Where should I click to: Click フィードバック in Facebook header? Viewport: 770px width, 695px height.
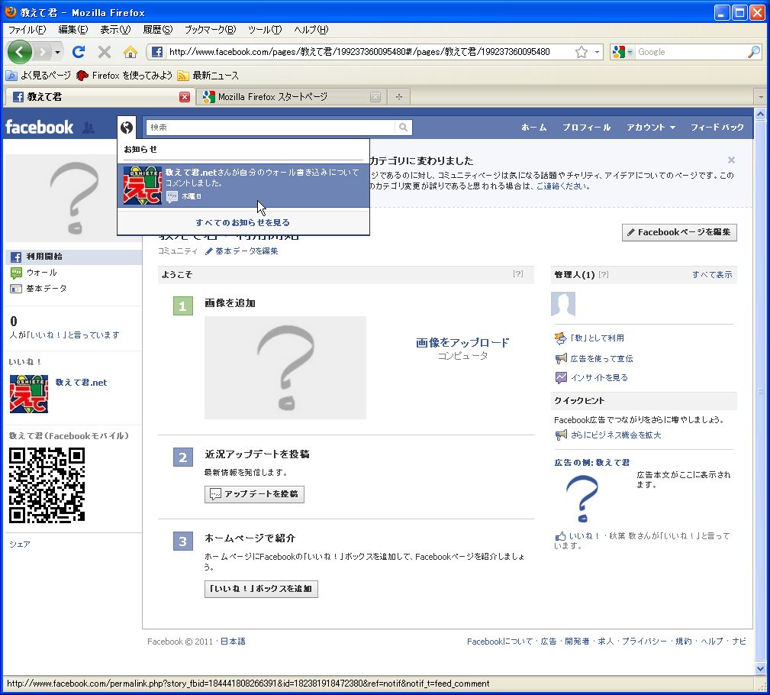[x=717, y=128]
